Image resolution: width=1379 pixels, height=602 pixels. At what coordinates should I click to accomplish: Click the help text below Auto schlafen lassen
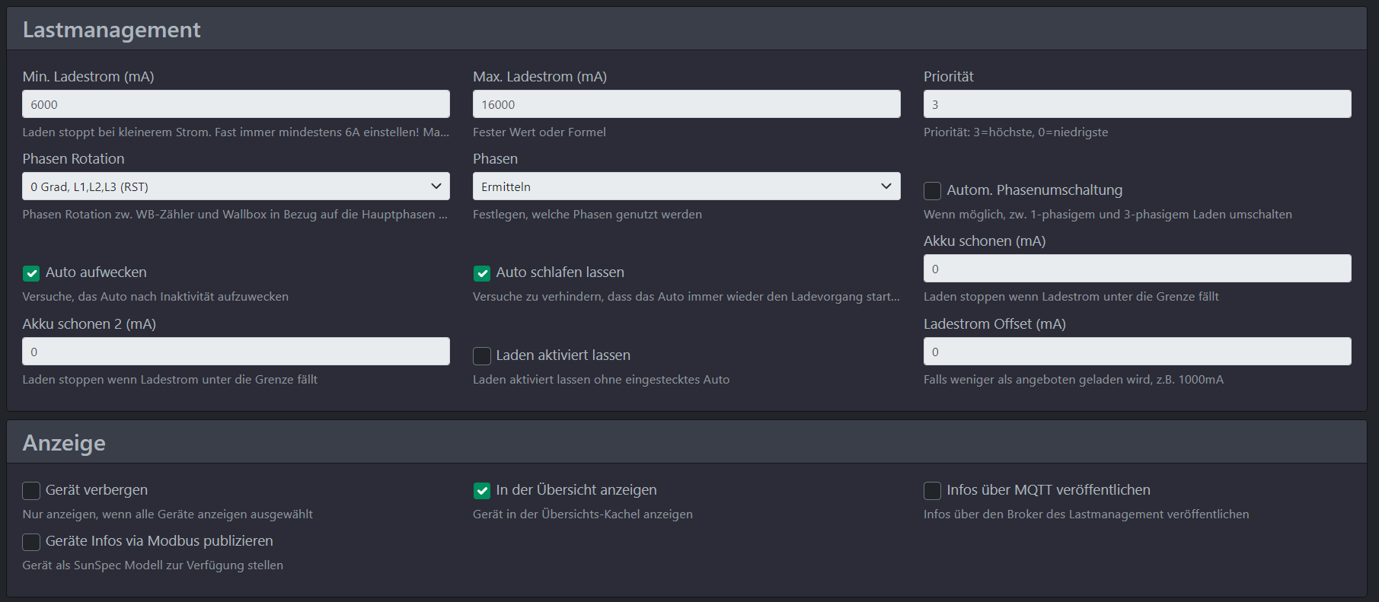(x=685, y=297)
